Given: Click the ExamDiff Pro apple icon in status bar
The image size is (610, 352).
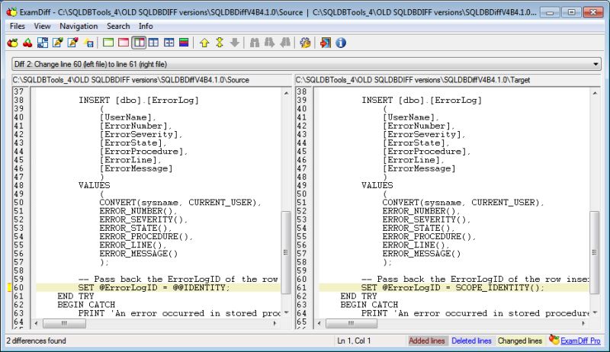Looking at the screenshot, I should point(554,340).
